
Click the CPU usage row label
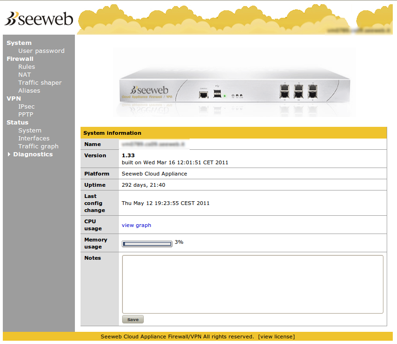[93, 225]
